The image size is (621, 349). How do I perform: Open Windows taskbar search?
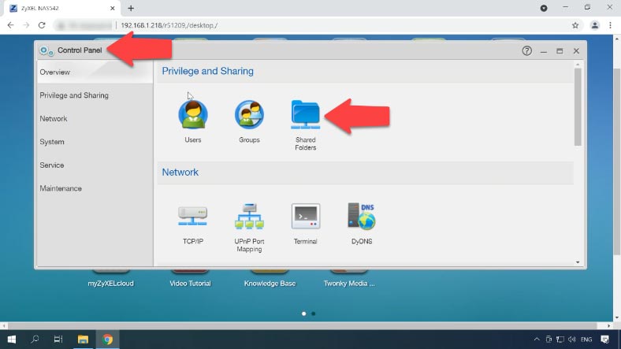point(35,339)
